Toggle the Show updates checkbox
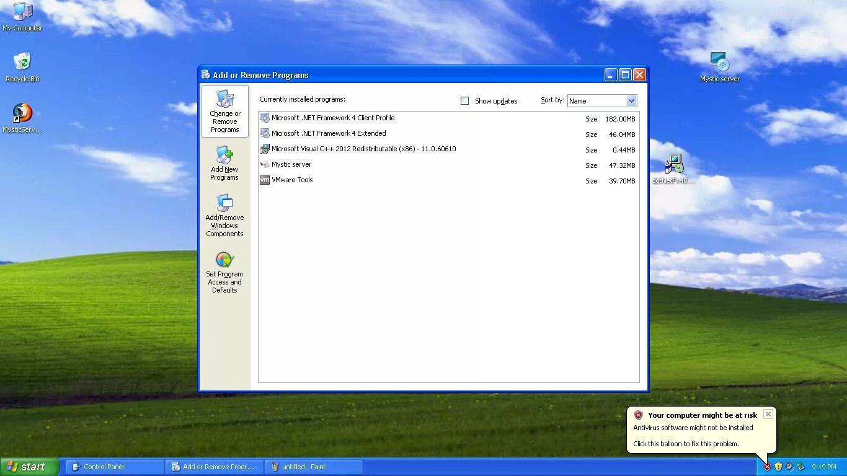The image size is (847, 476). click(464, 100)
